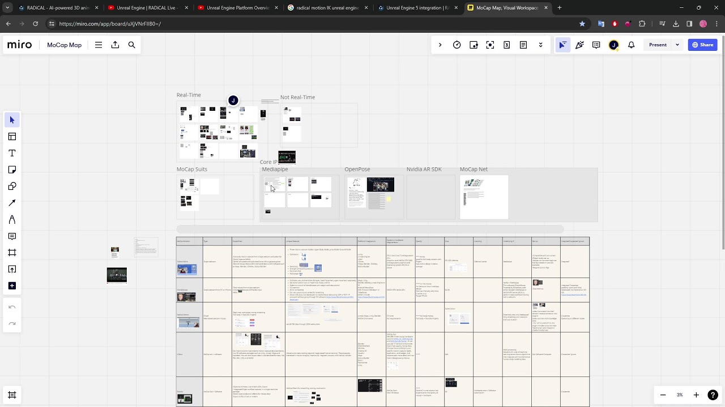Switch to Unreal Engine RADiCAL Live tab
Image resolution: width=725 pixels, height=407 pixels.
[148, 8]
